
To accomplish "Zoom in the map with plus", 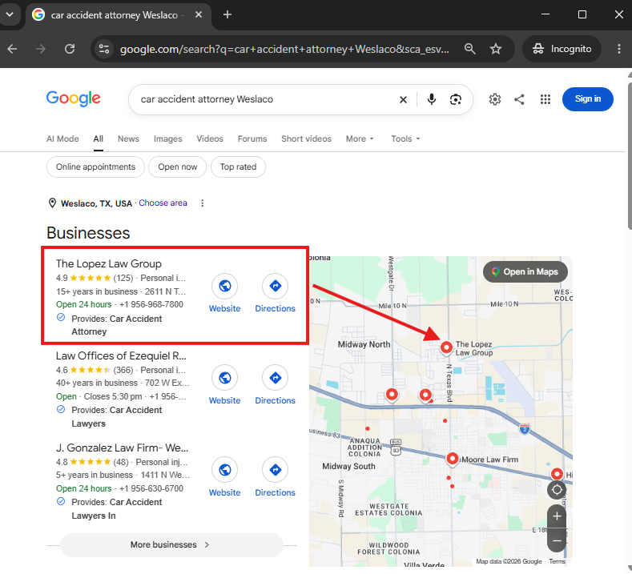I will tap(557, 516).
